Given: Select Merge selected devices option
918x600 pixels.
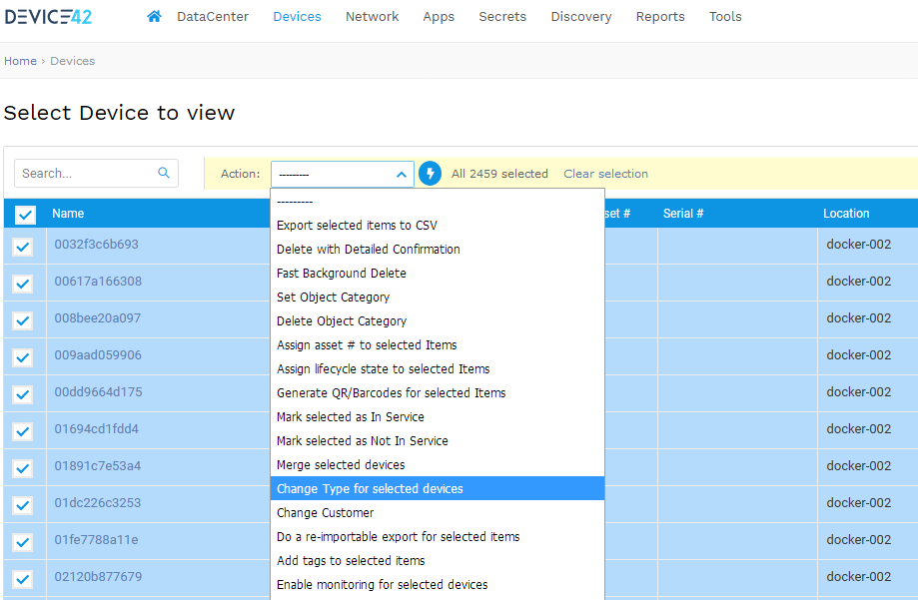Looking at the screenshot, I should click(x=341, y=465).
